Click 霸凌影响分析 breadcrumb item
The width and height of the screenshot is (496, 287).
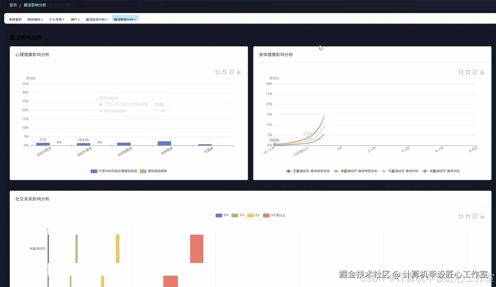pyautogui.click(x=35, y=5)
